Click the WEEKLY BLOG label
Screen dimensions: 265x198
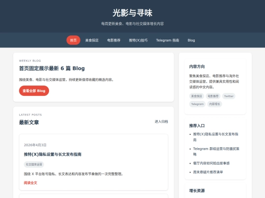tap(30, 61)
